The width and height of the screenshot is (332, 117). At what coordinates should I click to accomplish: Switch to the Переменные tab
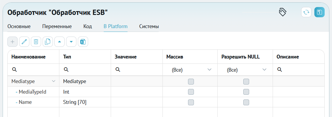coord(57,27)
